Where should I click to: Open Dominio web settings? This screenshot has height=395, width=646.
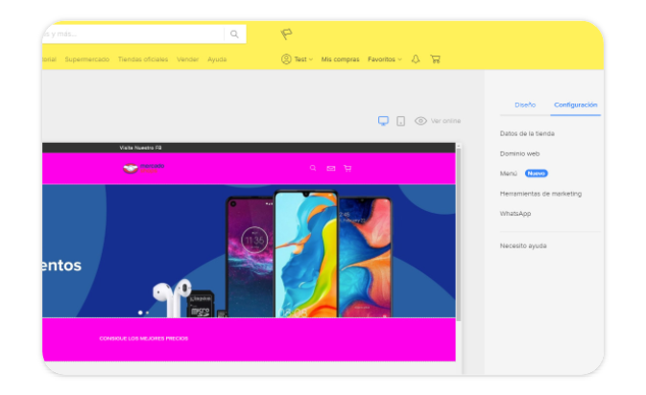(x=519, y=153)
